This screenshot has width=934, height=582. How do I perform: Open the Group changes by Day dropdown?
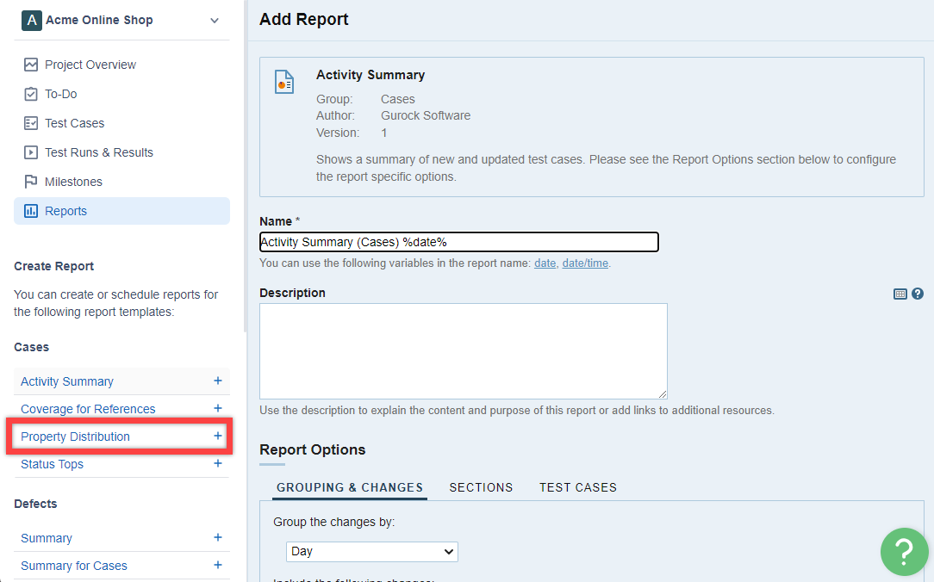(372, 551)
